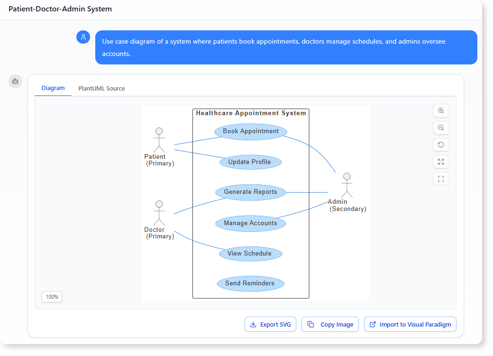This screenshot has height=356, width=493.
Task: Click the robot assistant avatar icon
Action: pos(15,81)
